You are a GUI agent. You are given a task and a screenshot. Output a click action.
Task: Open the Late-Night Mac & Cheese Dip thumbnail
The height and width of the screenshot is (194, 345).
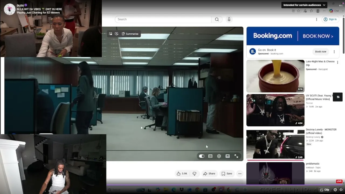point(275,76)
